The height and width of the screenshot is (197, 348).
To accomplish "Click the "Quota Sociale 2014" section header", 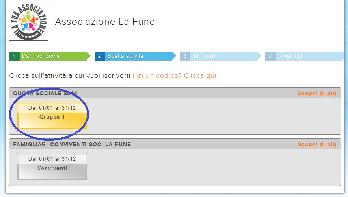I will (45, 93).
